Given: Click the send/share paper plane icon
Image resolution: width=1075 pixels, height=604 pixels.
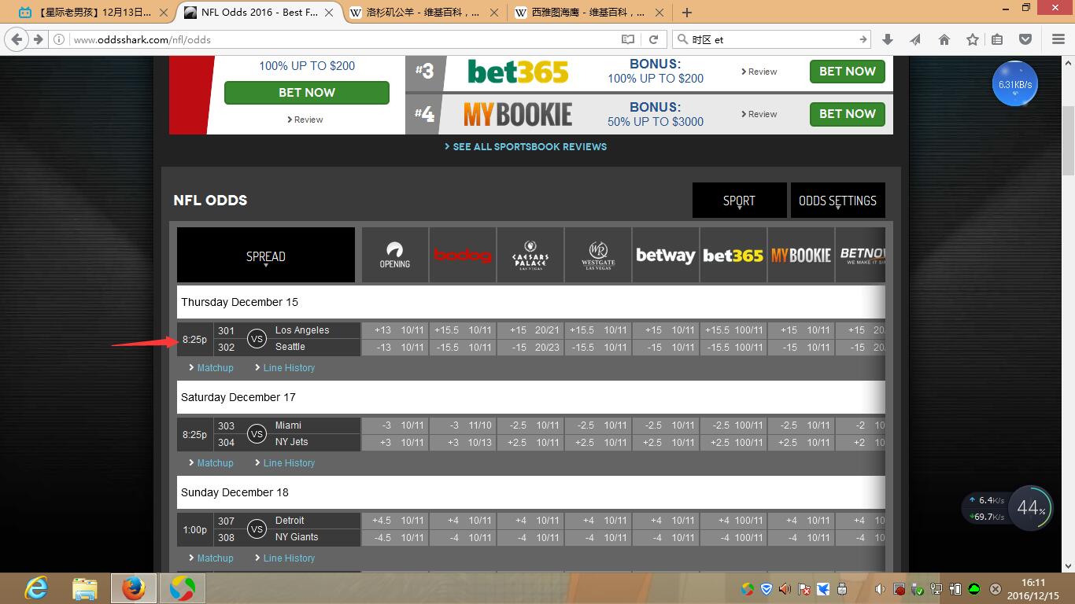Looking at the screenshot, I should pos(915,39).
